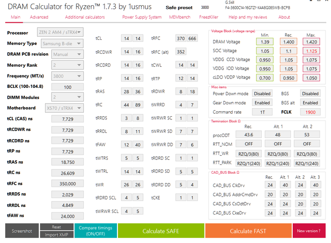Screen dimensions: 331x243
Task: Click CAD_BUS CsOdtDrv Alt 2 value 20
Action: coord(300,204)
